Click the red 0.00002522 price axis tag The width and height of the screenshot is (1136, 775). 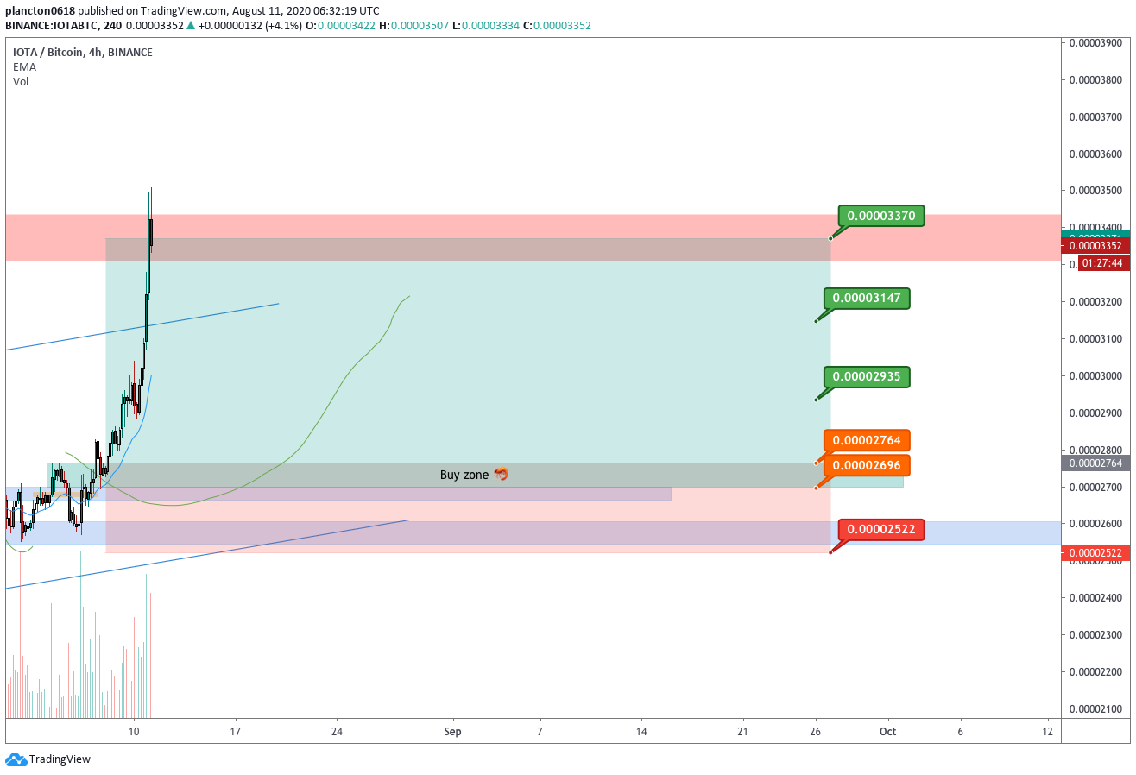(1096, 552)
